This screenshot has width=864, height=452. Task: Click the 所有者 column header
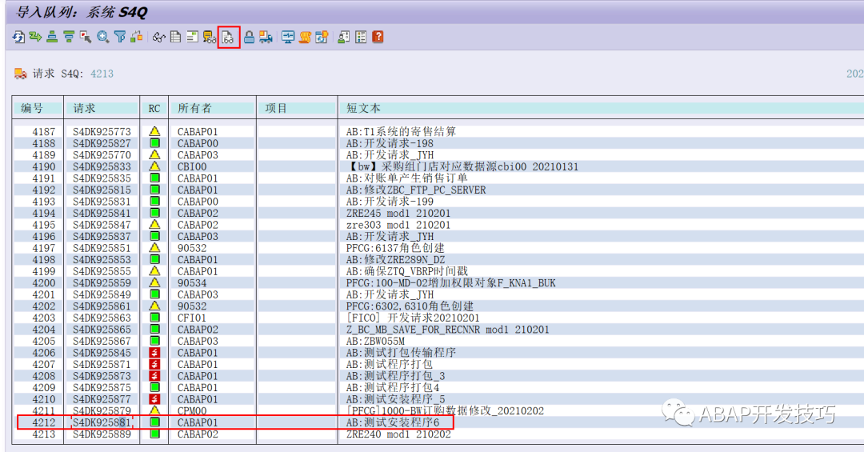(194, 109)
